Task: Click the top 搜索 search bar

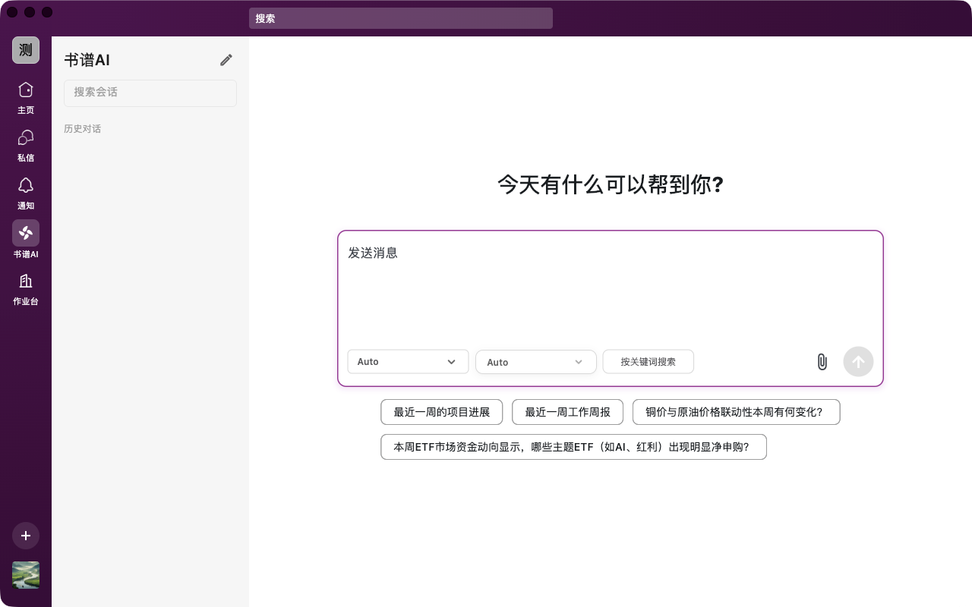Action: (401, 18)
